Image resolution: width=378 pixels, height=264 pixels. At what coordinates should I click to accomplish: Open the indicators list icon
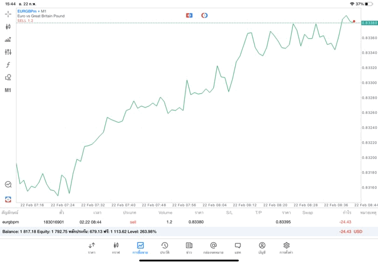(8, 40)
